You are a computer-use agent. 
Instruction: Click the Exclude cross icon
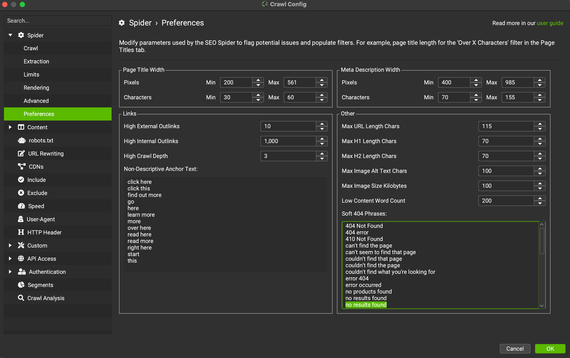21,193
